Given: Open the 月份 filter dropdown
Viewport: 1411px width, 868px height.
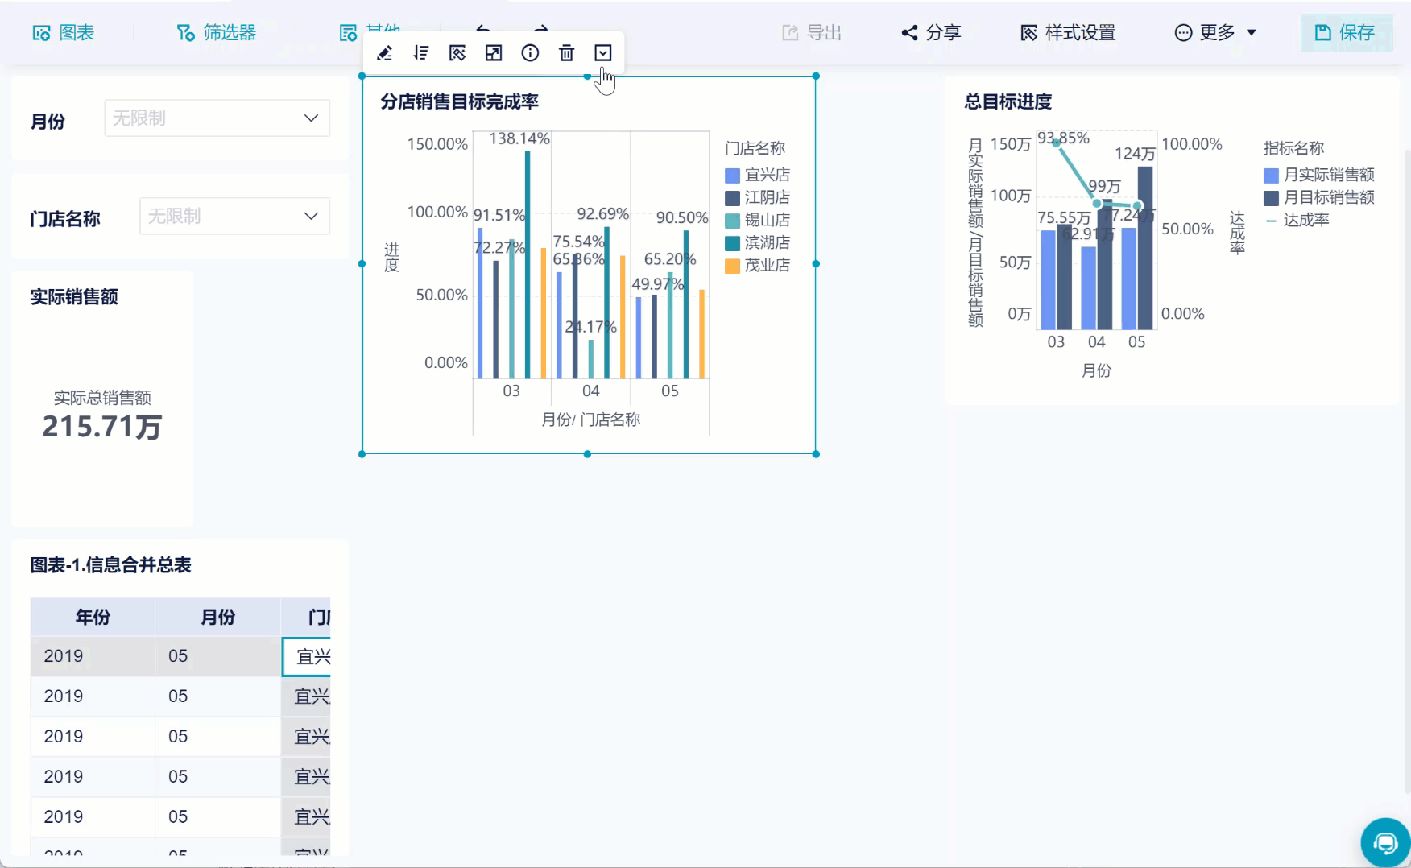Looking at the screenshot, I should (x=217, y=118).
